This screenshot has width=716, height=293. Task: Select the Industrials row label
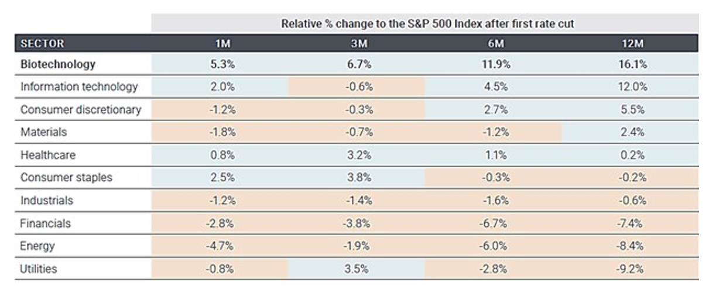point(47,200)
